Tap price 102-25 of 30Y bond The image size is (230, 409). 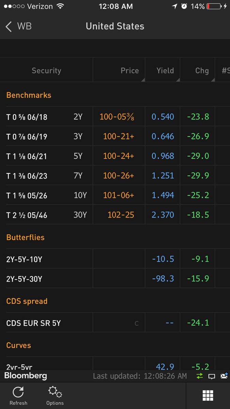(121, 215)
